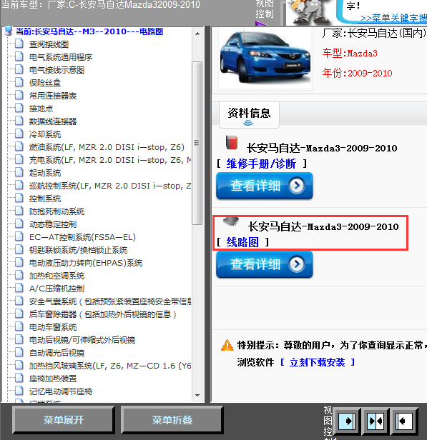This screenshot has height=440, width=427.
Task: Open 电动后视镜/可伸缩式外后视镜 entry
Action: pyautogui.click(x=82, y=340)
